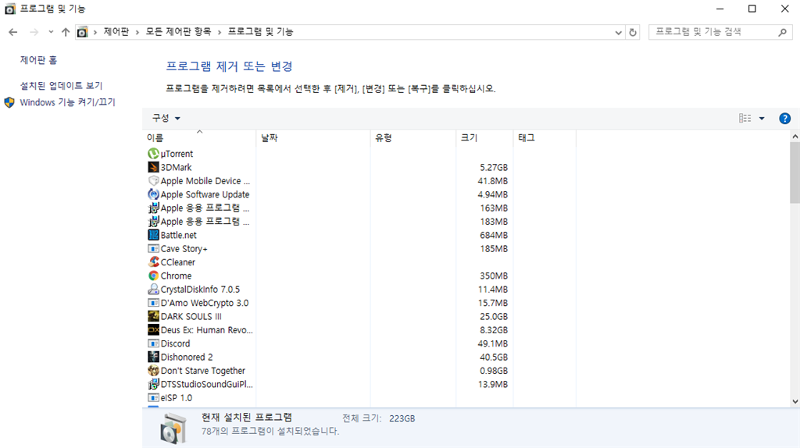Click the installed programs icon in the details pane
Image resolution: width=800 pixels, height=448 pixels.
[173, 428]
